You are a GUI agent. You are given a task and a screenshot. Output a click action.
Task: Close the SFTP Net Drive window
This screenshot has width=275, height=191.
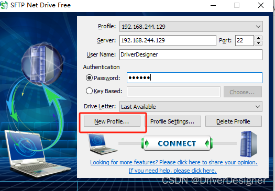point(261,5)
